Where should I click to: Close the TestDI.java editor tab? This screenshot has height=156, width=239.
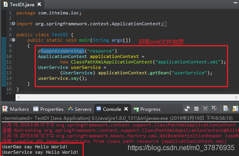point(39,4)
